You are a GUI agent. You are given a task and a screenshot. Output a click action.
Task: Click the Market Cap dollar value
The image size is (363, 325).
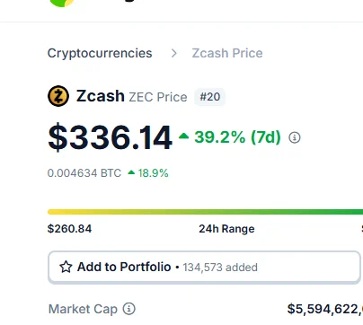click(x=325, y=309)
